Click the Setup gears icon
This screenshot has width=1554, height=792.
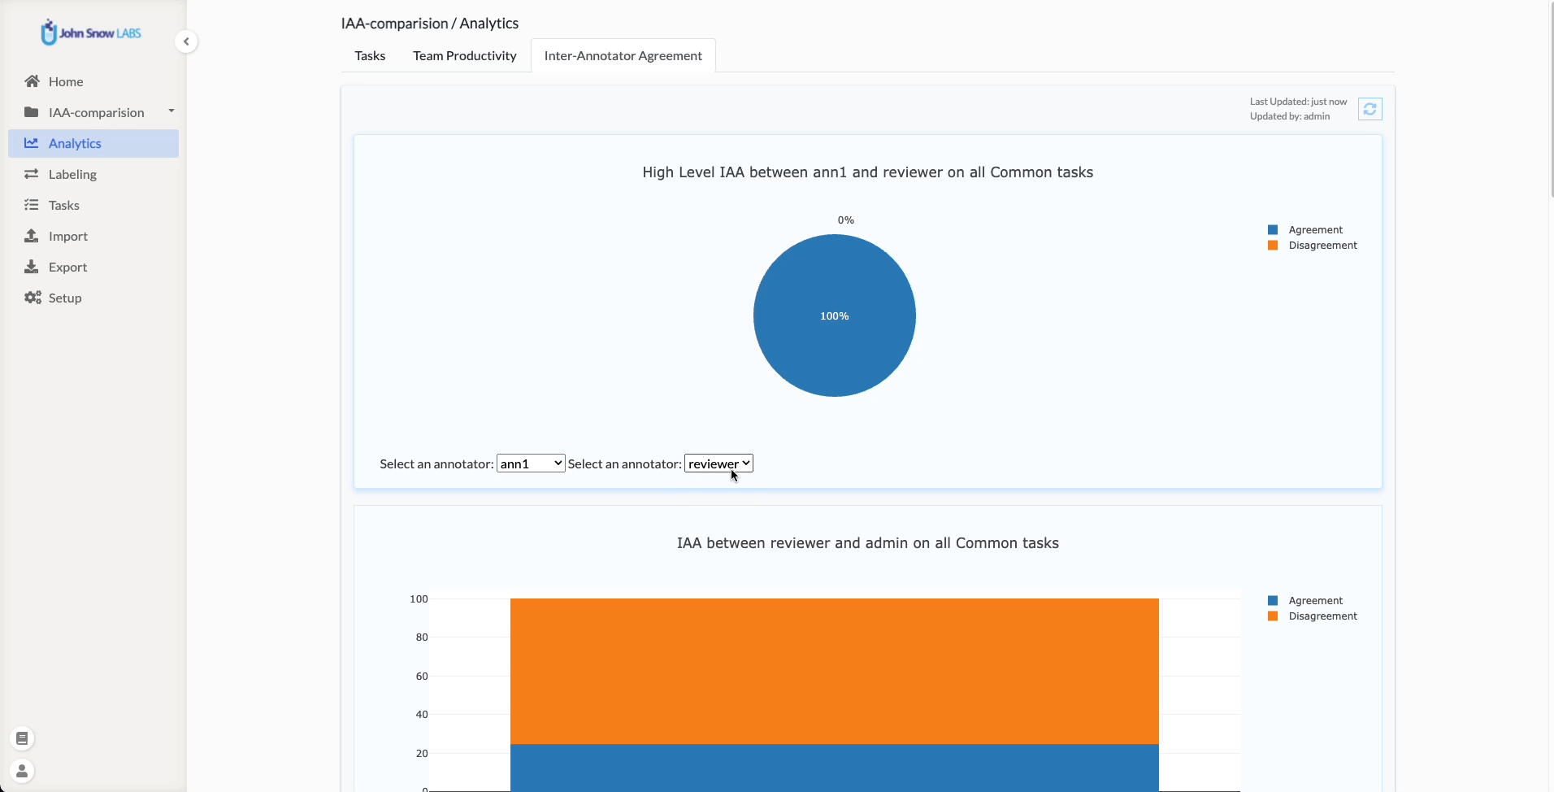pos(33,298)
